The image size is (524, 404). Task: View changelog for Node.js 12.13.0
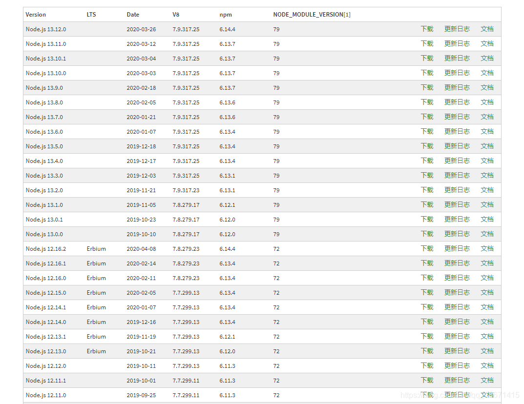pos(457,351)
